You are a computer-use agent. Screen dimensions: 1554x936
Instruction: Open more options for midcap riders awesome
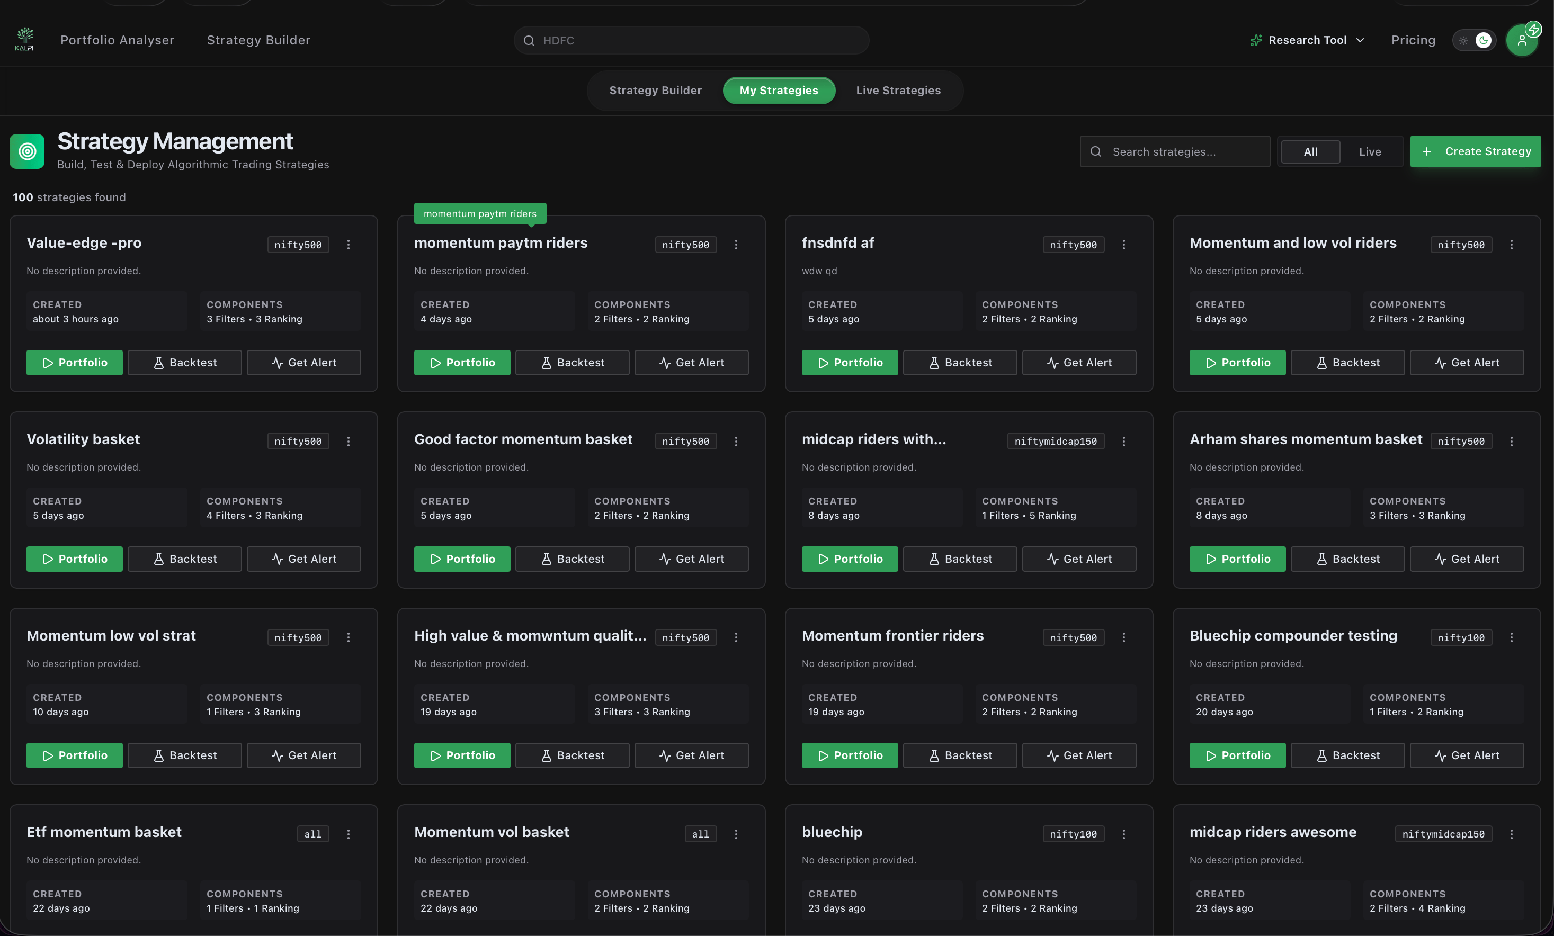[1512, 834]
